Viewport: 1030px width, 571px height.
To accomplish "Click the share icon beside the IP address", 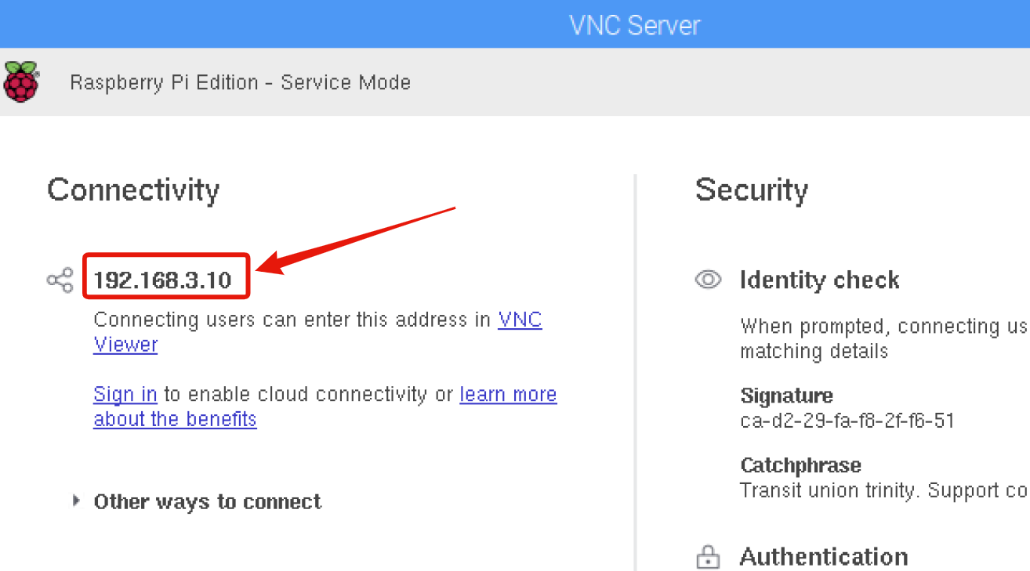I will tap(60, 280).
